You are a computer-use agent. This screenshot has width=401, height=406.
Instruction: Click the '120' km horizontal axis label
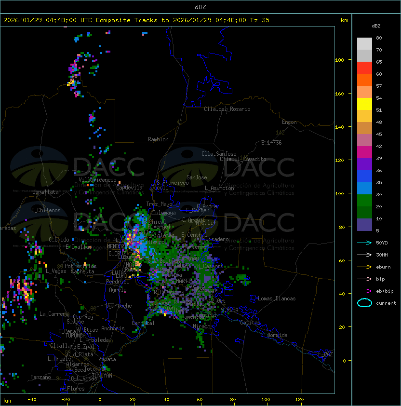(299, 400)
